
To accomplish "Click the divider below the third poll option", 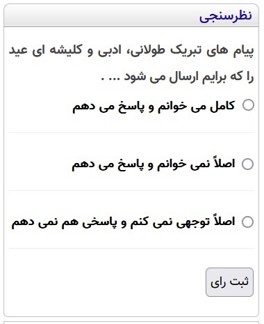I will point(131,248).
